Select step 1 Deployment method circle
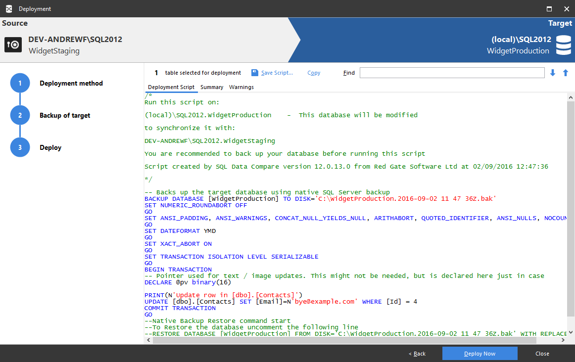 pyautogui.click(x=20, y=83)
